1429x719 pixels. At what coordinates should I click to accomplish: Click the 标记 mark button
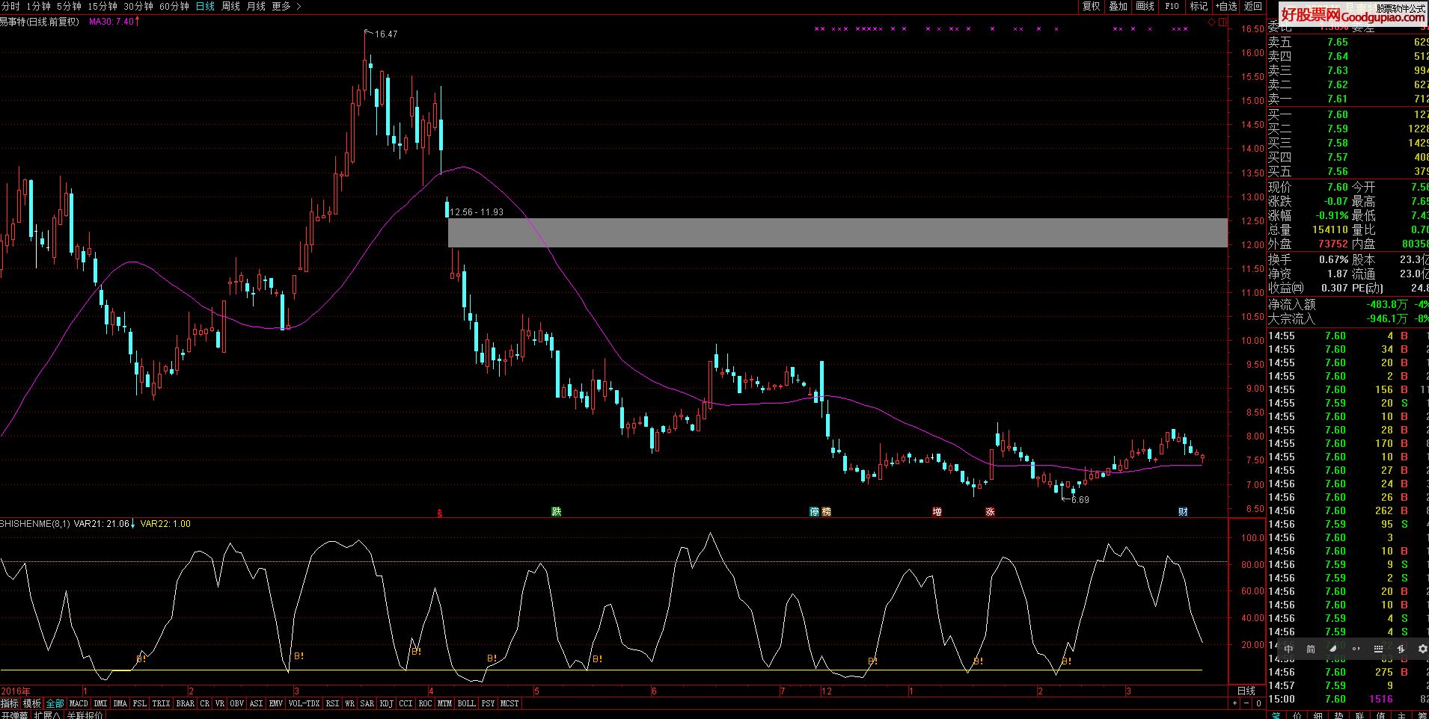pos(1199,6)
